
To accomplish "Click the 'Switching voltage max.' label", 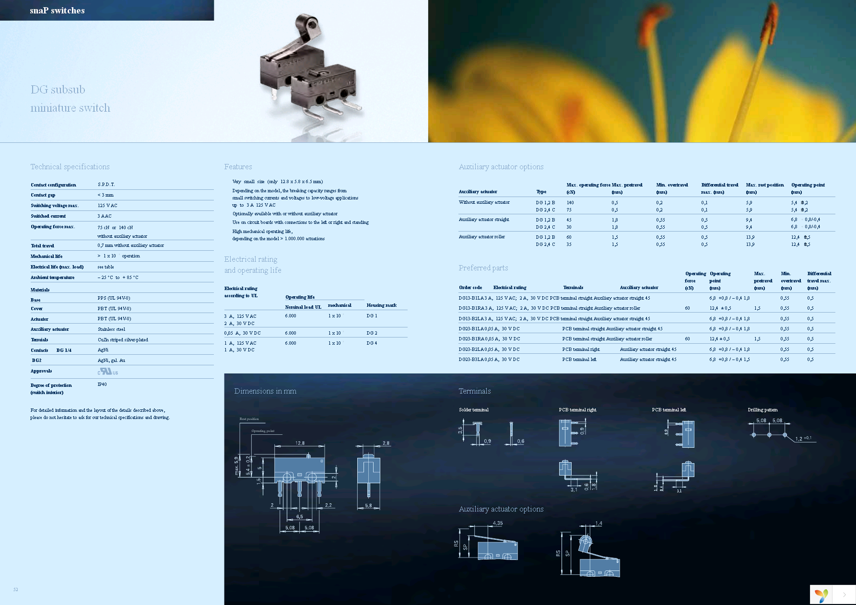I will click(x=55, y=206).
